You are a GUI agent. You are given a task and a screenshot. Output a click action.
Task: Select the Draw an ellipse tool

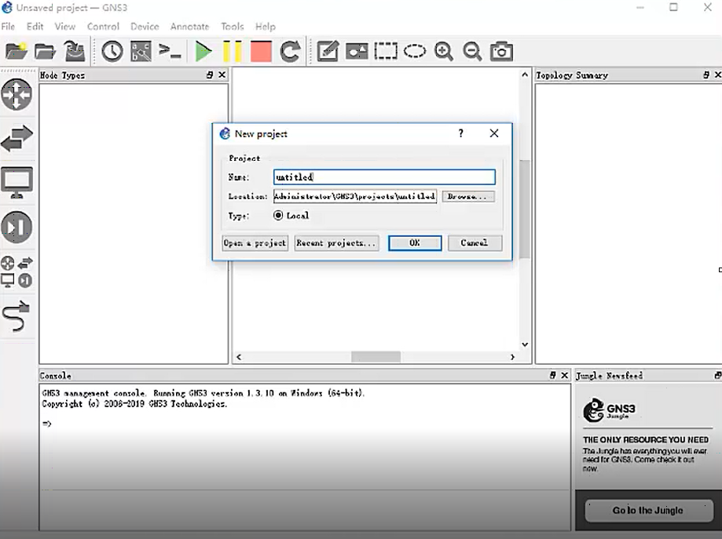tap(415, 51)
